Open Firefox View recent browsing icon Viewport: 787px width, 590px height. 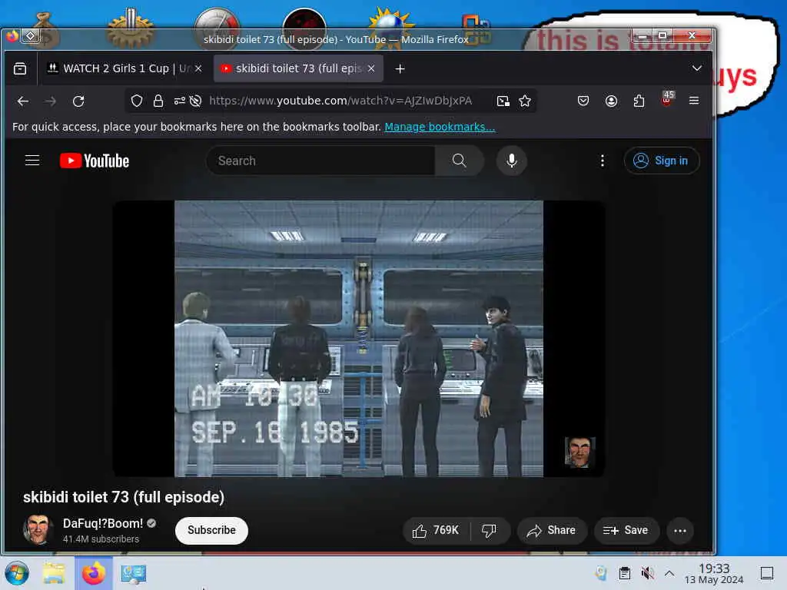(x=20, y=68)
